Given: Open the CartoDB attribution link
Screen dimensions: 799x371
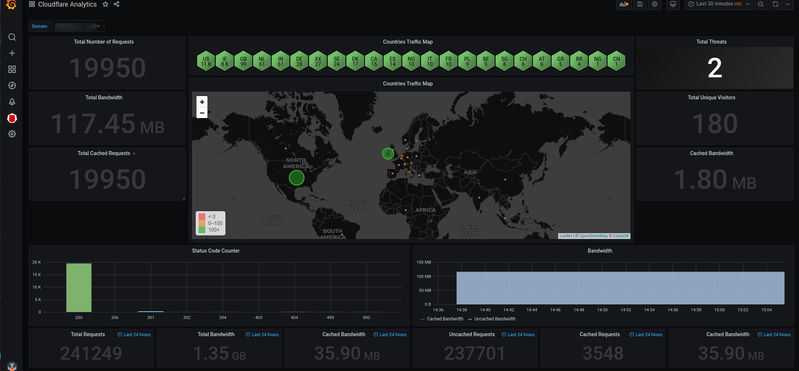Looking at the screenshot, I should click(x=621, y=236).
